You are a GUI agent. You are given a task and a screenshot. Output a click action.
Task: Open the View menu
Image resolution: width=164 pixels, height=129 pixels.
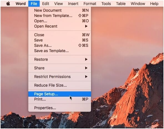click(59, 4)
